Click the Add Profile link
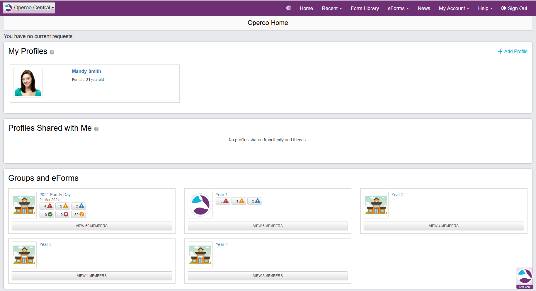This screenshot has width=536, height=291. [x=513, y=51]
